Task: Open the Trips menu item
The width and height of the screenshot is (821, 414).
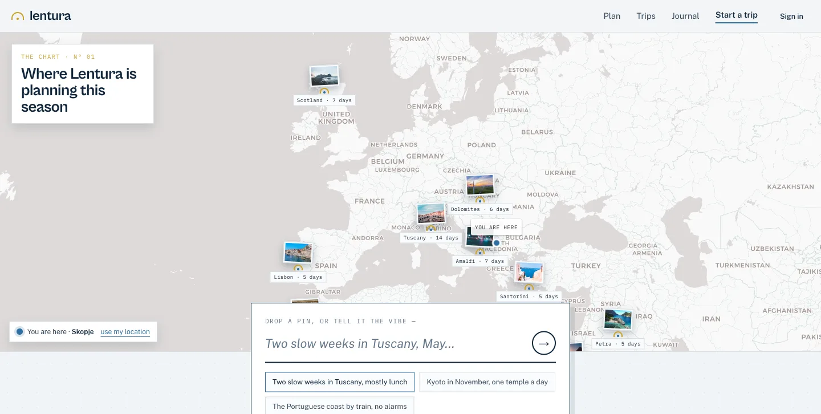Action: tap(646, 16)
